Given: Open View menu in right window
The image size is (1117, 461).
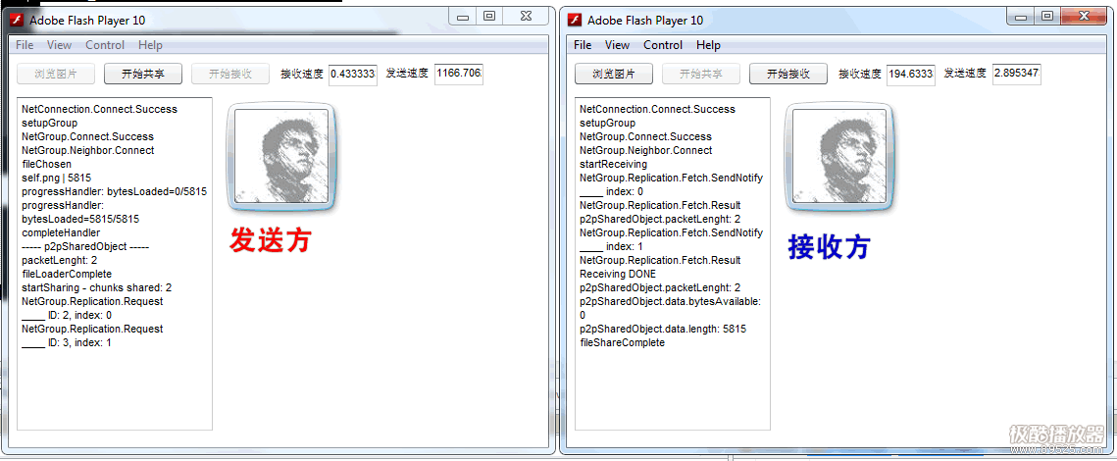Looking at the screenshot, I should 617,45.
